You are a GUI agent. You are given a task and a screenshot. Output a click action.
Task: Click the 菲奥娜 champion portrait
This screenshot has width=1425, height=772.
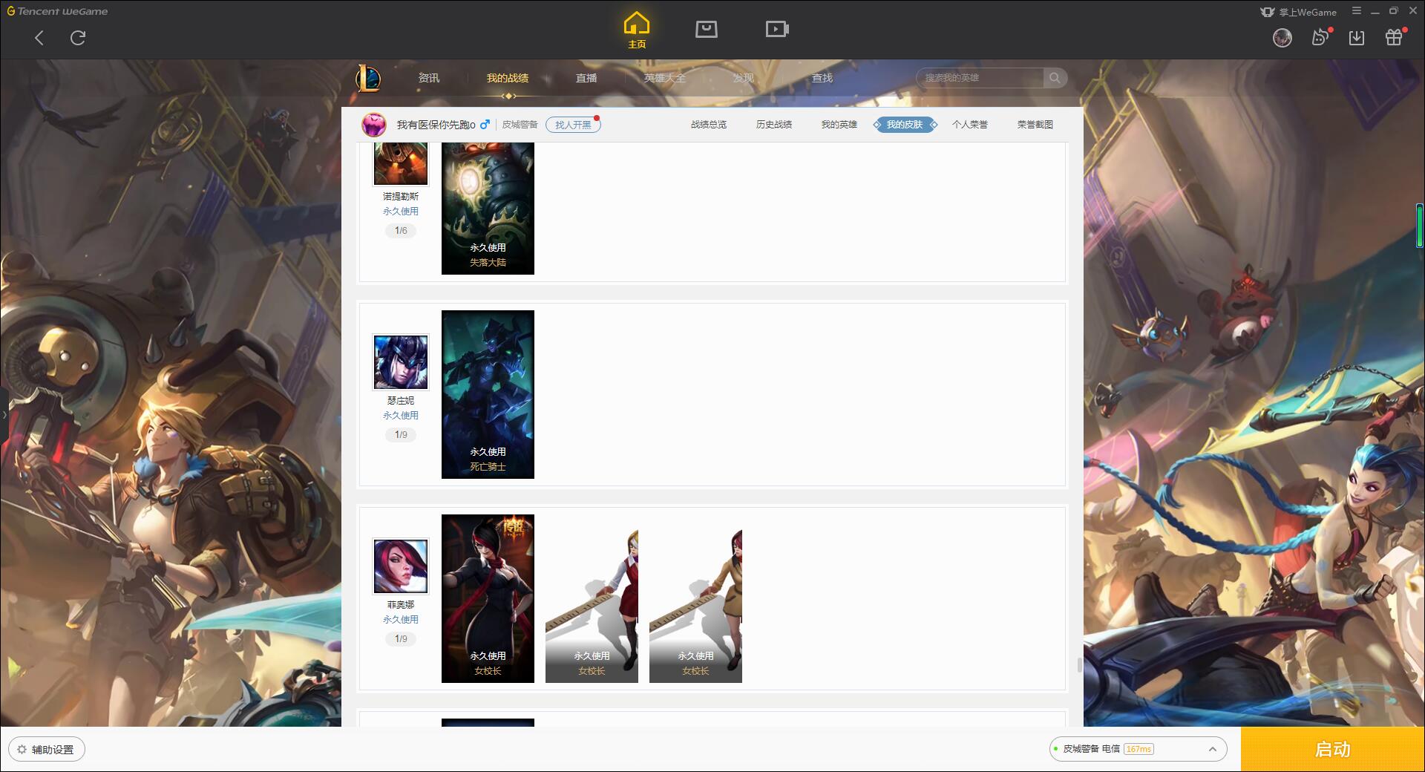[401, 566]
